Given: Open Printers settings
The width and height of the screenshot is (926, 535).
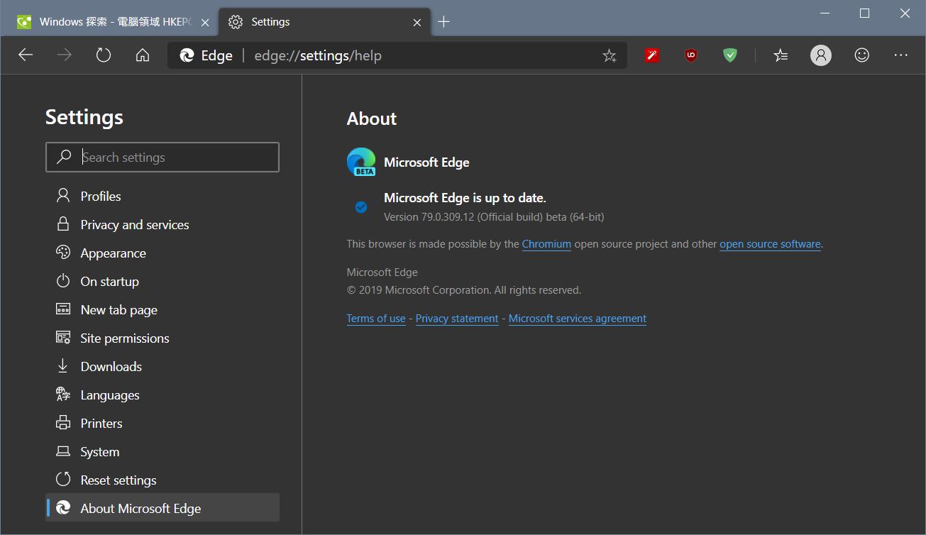Looking at the screenshot, I should point(162,423).
